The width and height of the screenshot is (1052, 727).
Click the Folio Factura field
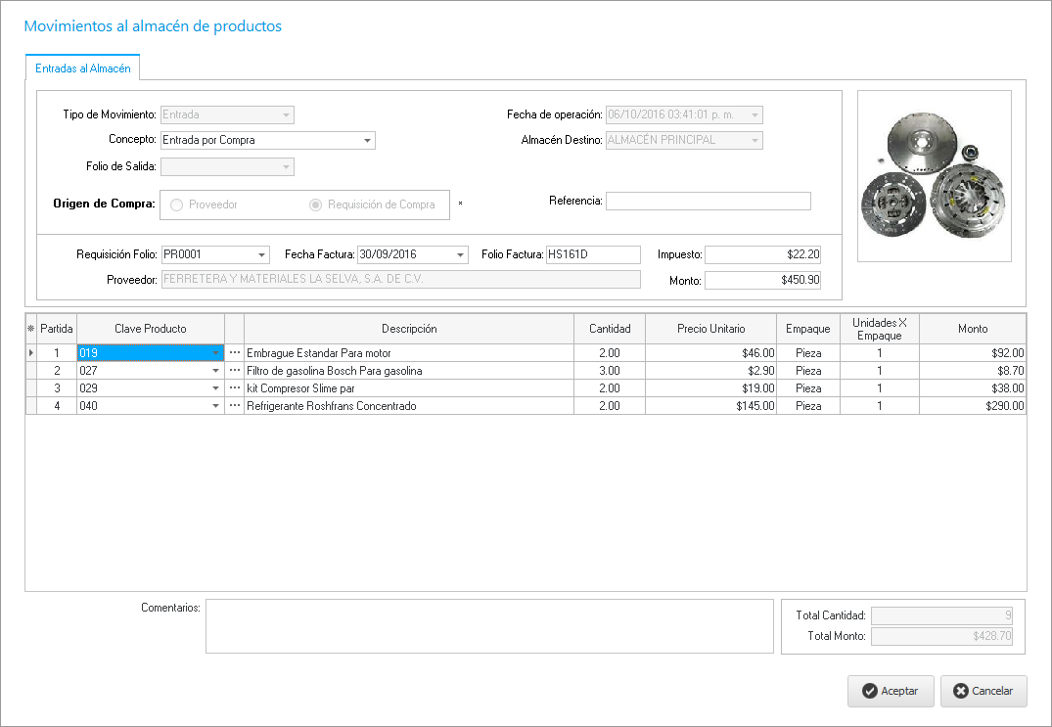592,254
